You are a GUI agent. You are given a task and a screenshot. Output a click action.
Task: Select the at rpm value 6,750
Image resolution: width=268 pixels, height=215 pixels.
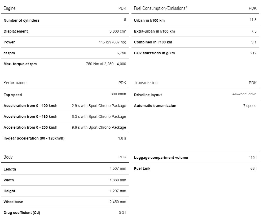pyautogui.click(x=121, y=53)
